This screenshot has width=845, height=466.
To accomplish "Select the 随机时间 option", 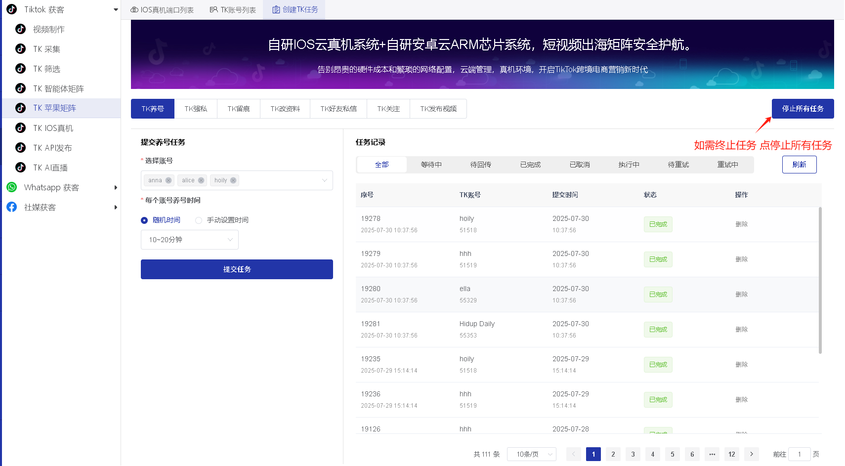I will click(144, 220).
